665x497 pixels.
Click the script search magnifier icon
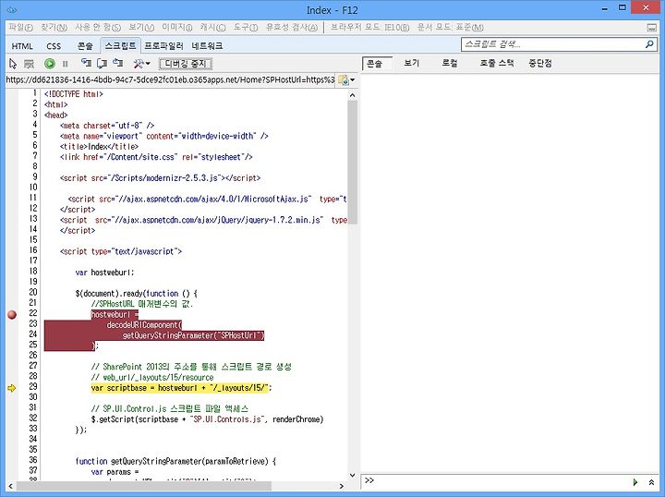pyautogui.click(x=649, y=44)
